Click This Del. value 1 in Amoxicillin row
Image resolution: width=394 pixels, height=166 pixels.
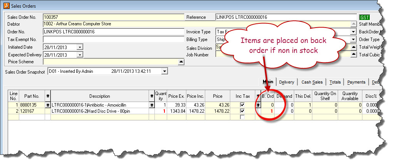[303, 105]
